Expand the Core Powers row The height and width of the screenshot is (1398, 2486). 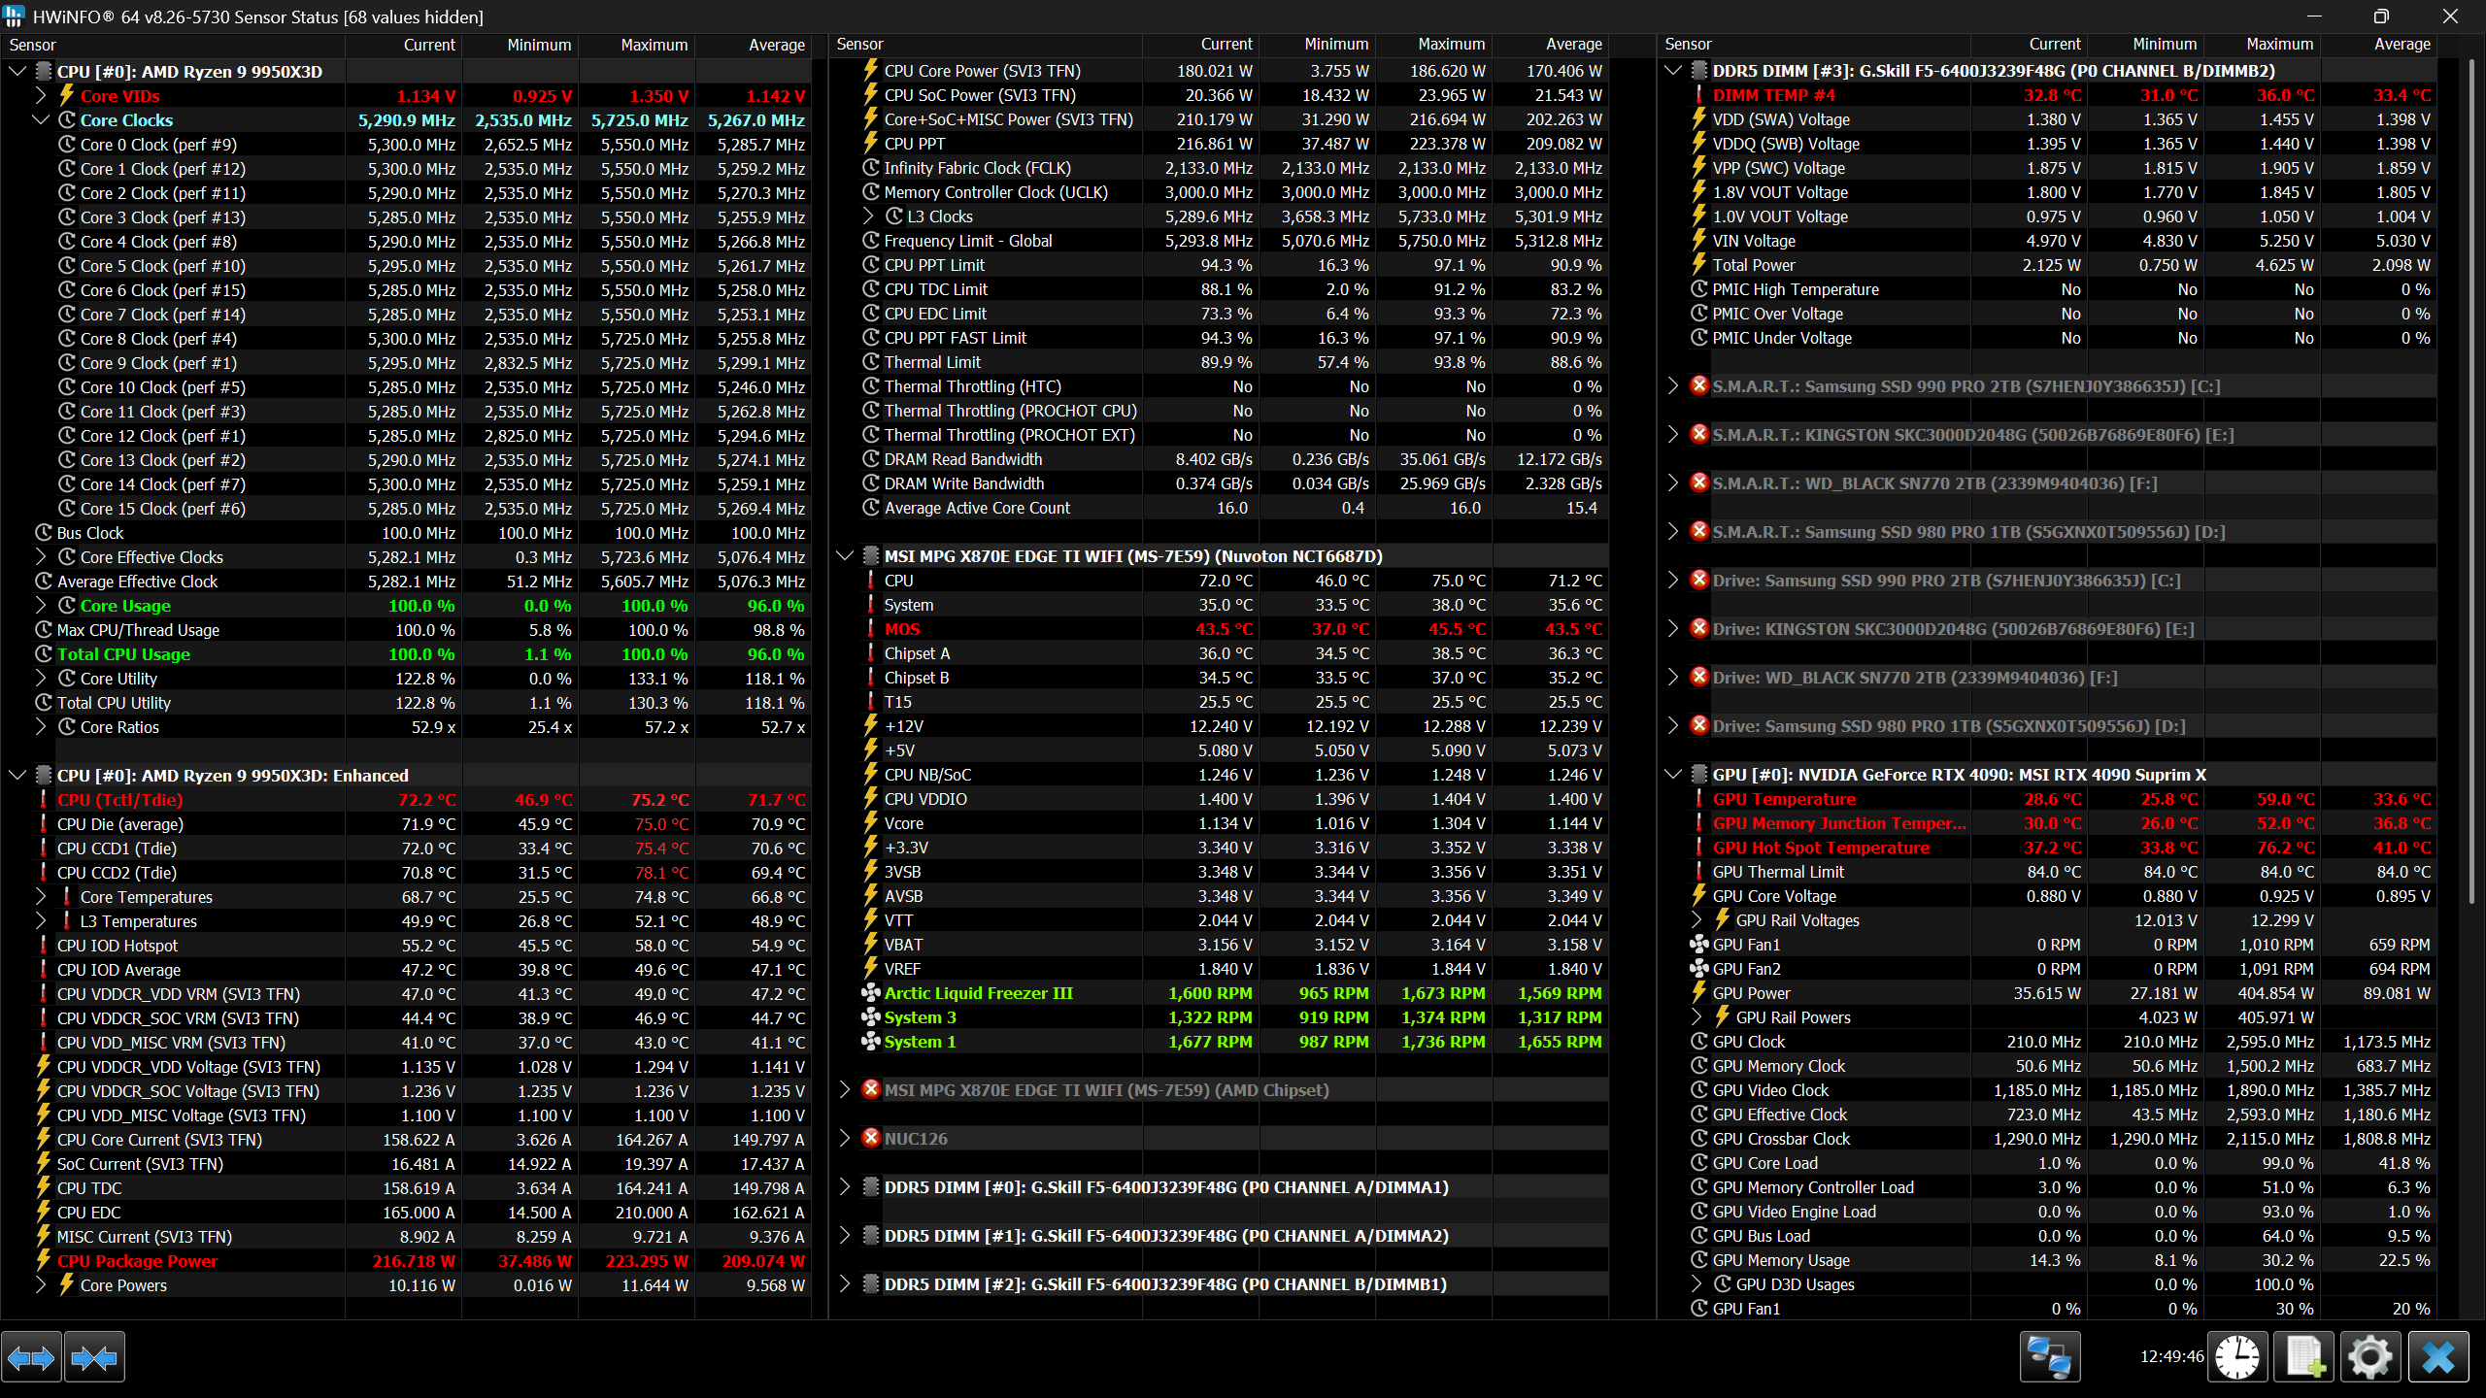tap(41, 1284)
